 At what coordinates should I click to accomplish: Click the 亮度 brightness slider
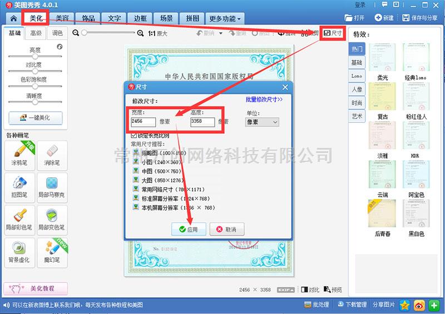point(35,56)
